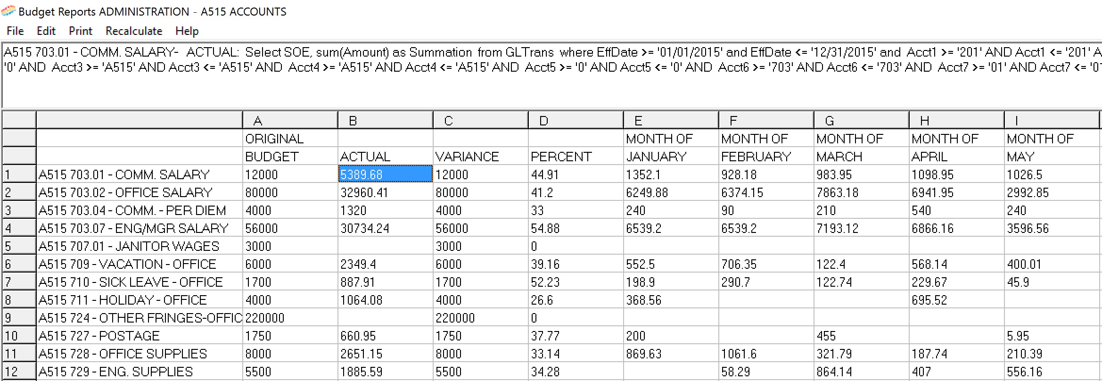1102x381 pixels.
Task: Click Office Salary actual value 32960.41
Action: pyautogui.click(x=385, y=192)
